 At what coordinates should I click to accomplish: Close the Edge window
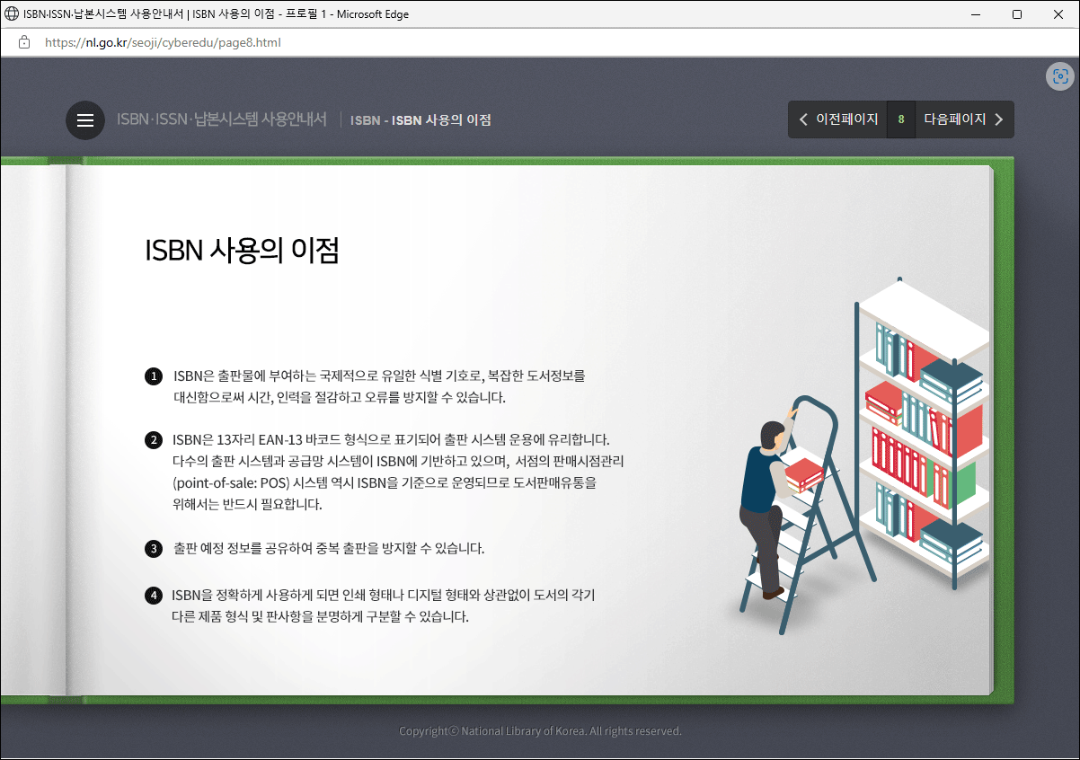tap(1058, 14)
